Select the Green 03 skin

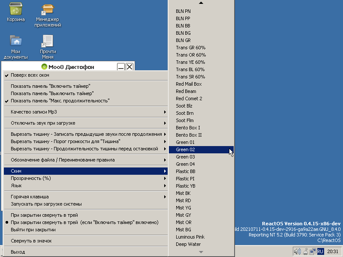[x=201, y=157]
